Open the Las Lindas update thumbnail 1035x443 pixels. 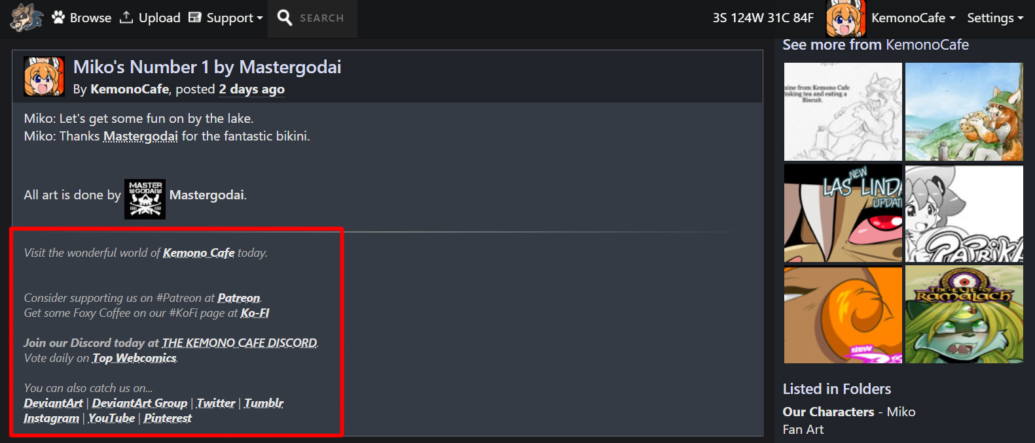point(843,213)
